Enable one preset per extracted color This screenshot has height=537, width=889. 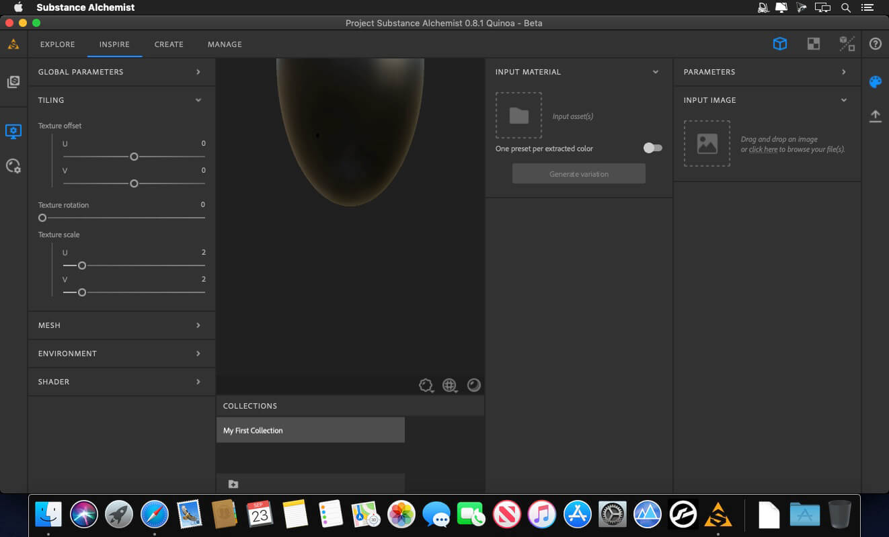[652, 149]
